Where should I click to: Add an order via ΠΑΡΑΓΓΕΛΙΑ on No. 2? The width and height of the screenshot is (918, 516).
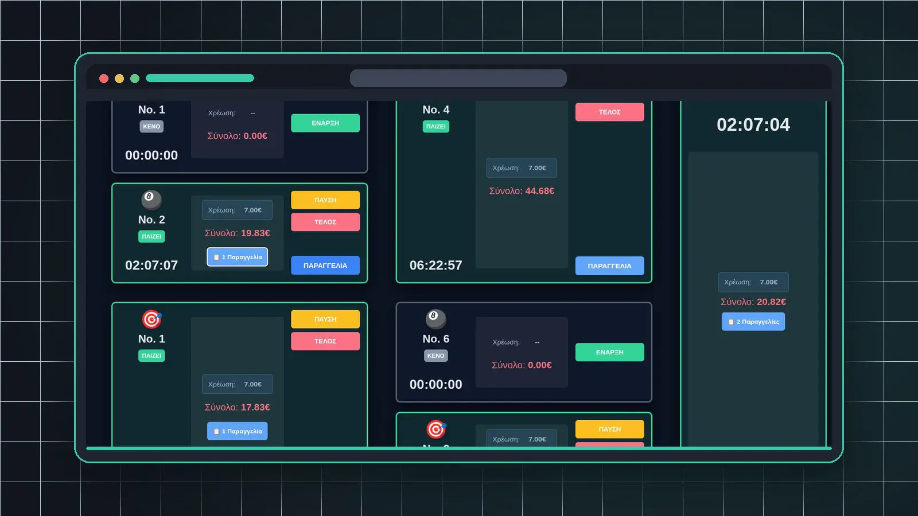pos(325,265)
